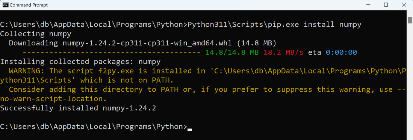Image resolution: width=413 pixels, height=140 pixels.
Task: Close the Command Prompt window
Action: click(404, 5)
